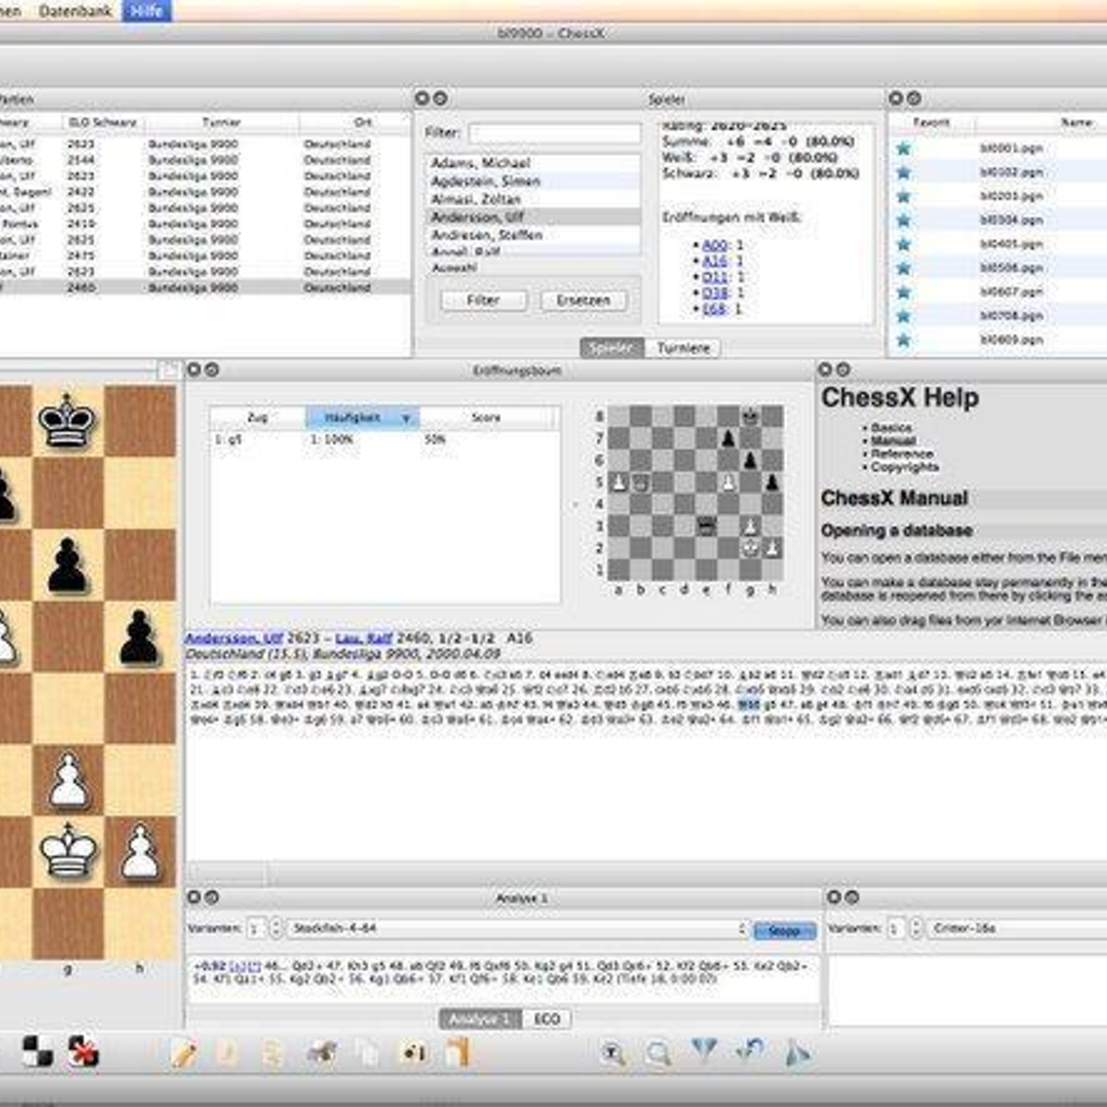Toggle favorite star for bl0607.pgn
Viewport: 1107px width, 1107px height.
(x=903, y=292)
